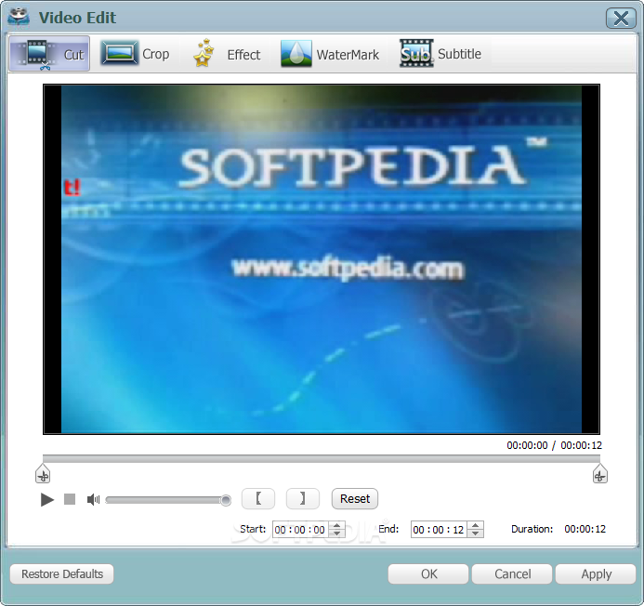Click the video preview frame
Viewport: 644px width, 606px height.
tap(322, 259)
